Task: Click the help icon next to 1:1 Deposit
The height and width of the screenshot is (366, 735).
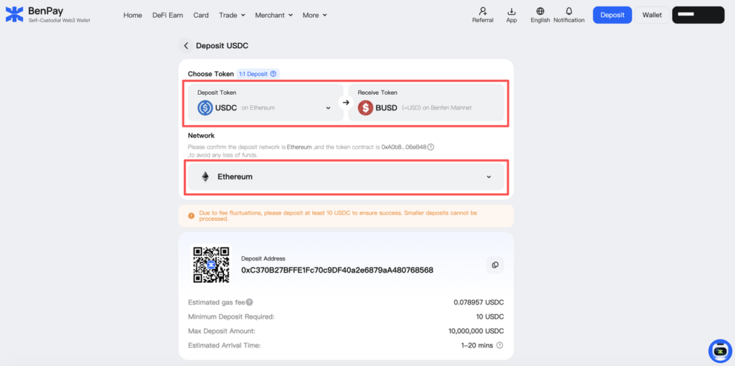Action: pyautogui.click(x=273, y=74)
